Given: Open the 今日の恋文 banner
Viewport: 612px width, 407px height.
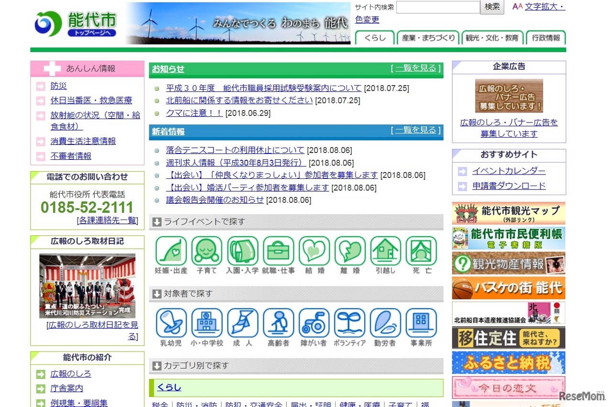Looking at the screenshot, I should pyautogui.click(x=509, y=387).
